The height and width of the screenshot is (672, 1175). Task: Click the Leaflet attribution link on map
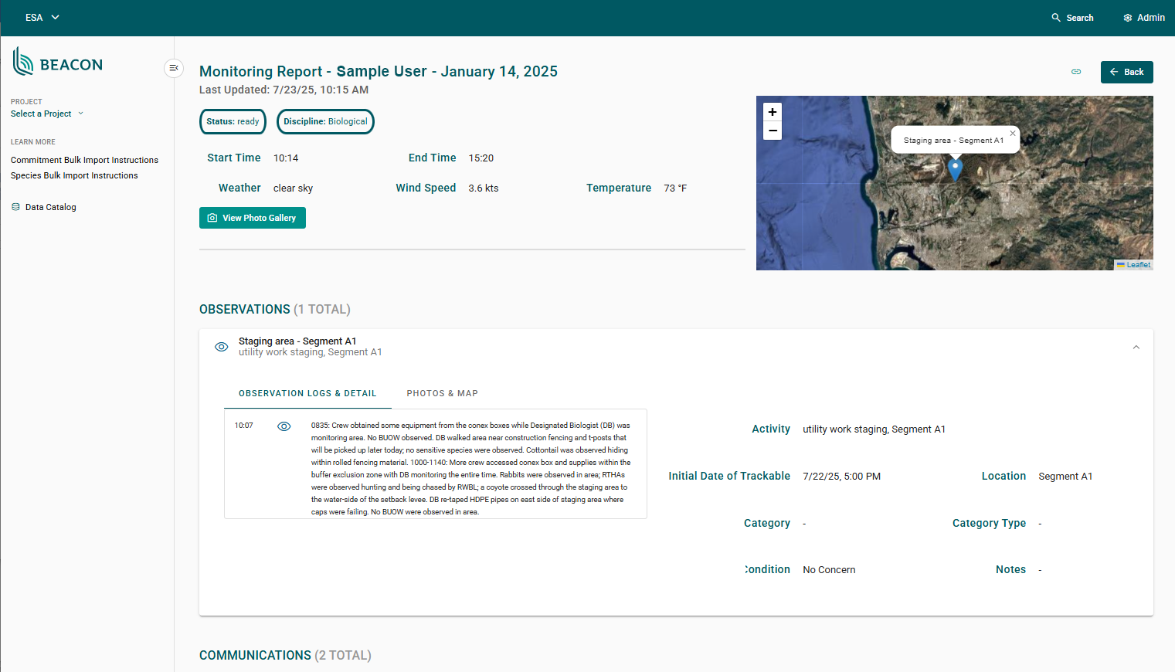(1138, 265)
